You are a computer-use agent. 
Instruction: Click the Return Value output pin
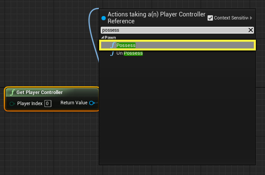click(92, 103)
